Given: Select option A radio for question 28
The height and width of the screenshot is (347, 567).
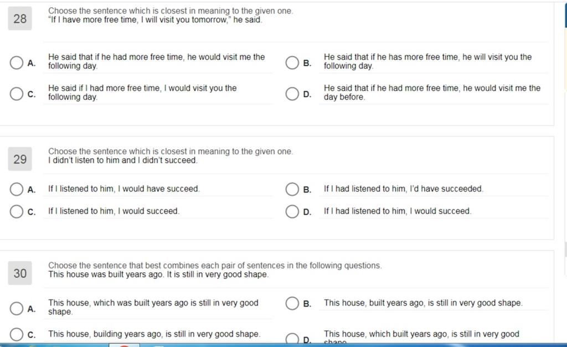Looking at the screenshot, I should point(17,63).
